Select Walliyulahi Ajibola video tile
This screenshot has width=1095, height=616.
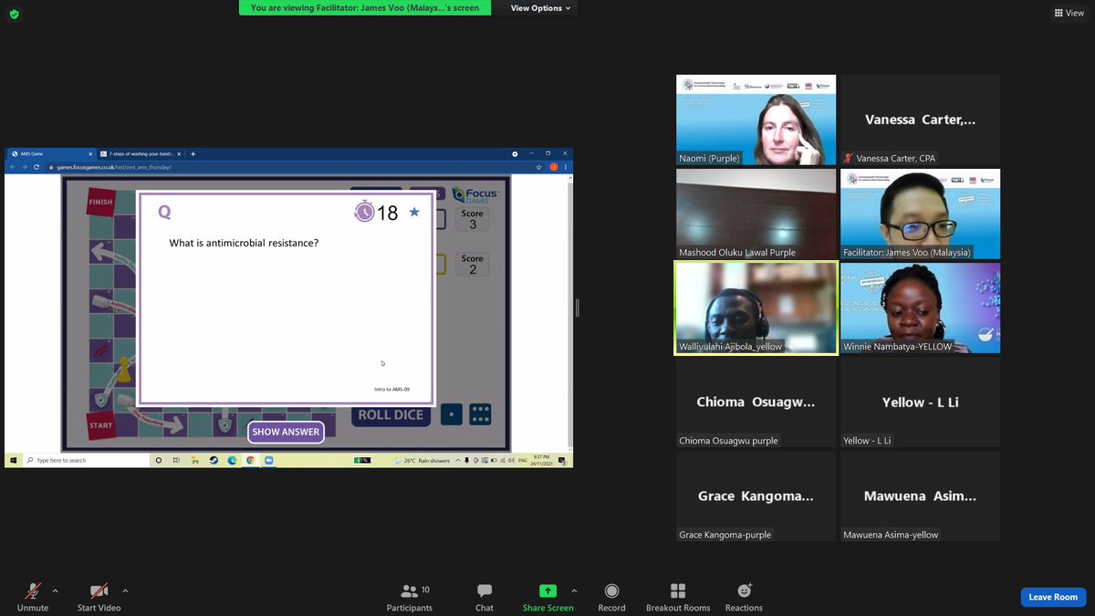(756, 308)
